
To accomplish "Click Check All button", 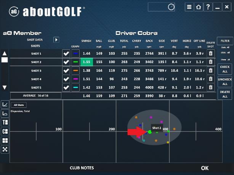I will tap(225, 69).
